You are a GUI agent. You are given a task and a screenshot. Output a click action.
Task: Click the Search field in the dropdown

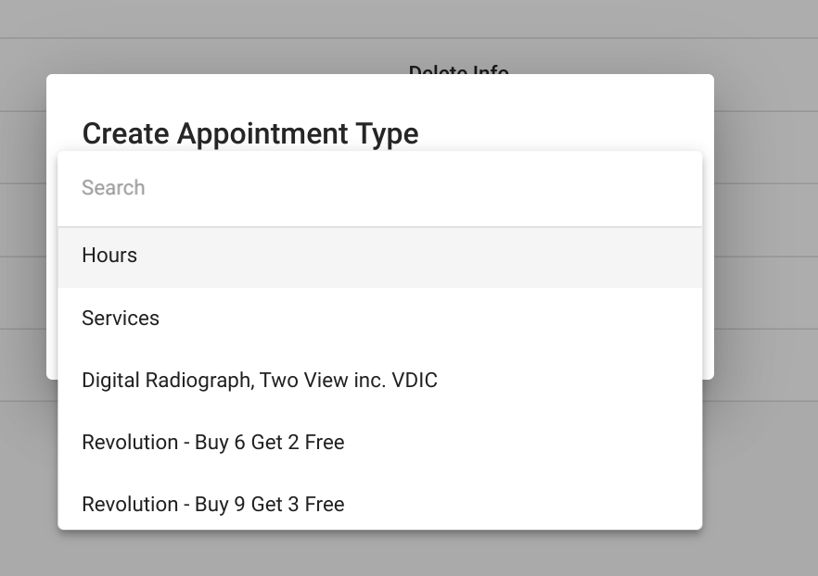[380, 188]
